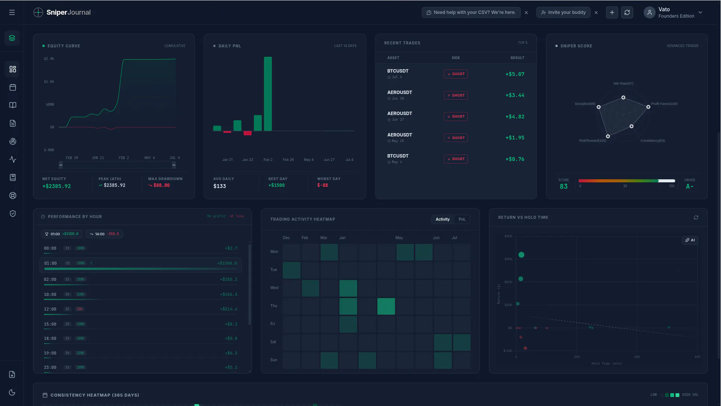Select the 00:00 performance hour row

click(140, 250)
